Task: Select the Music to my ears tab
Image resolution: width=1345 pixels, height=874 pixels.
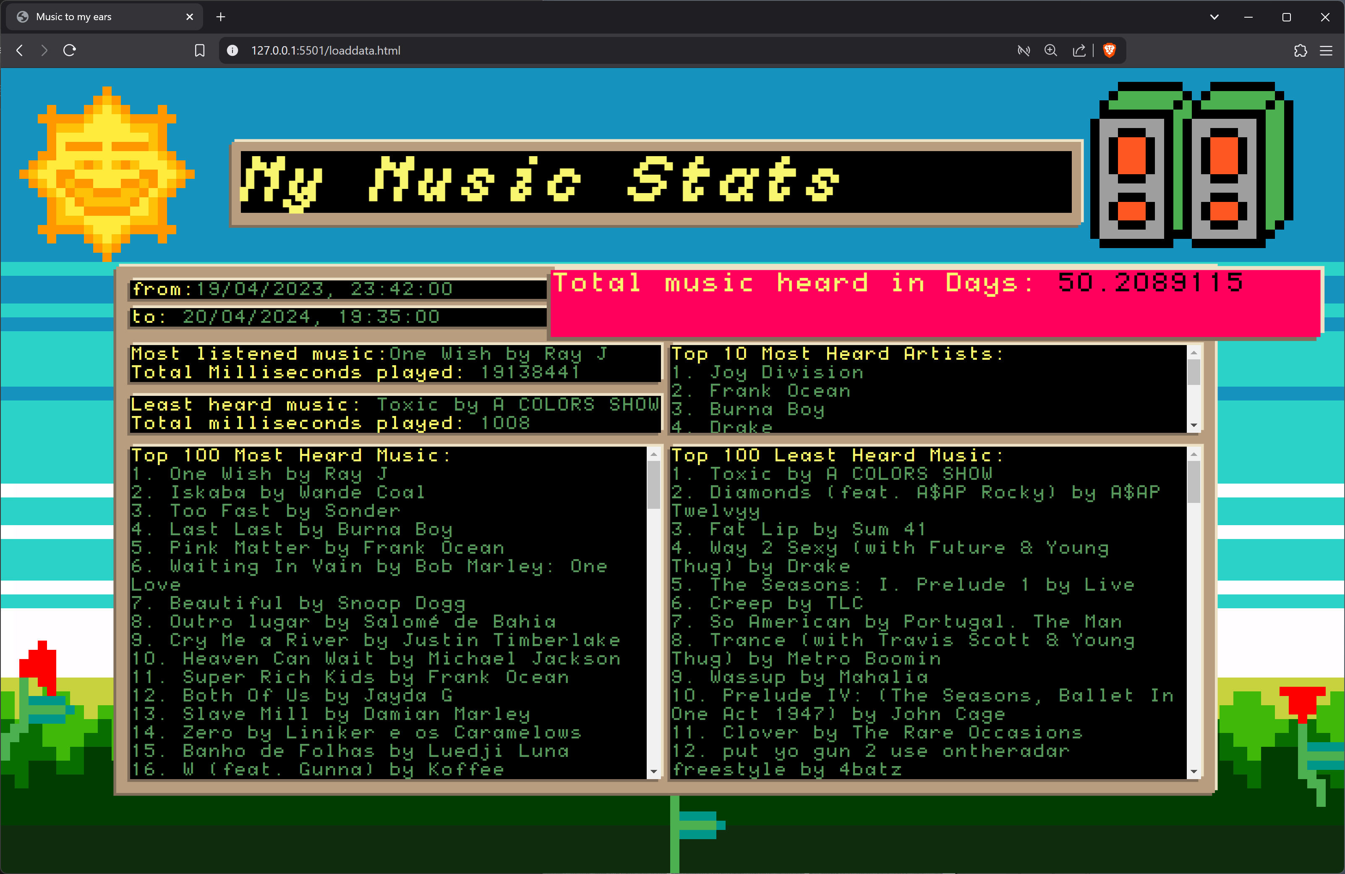Action: tap(104, 17)
